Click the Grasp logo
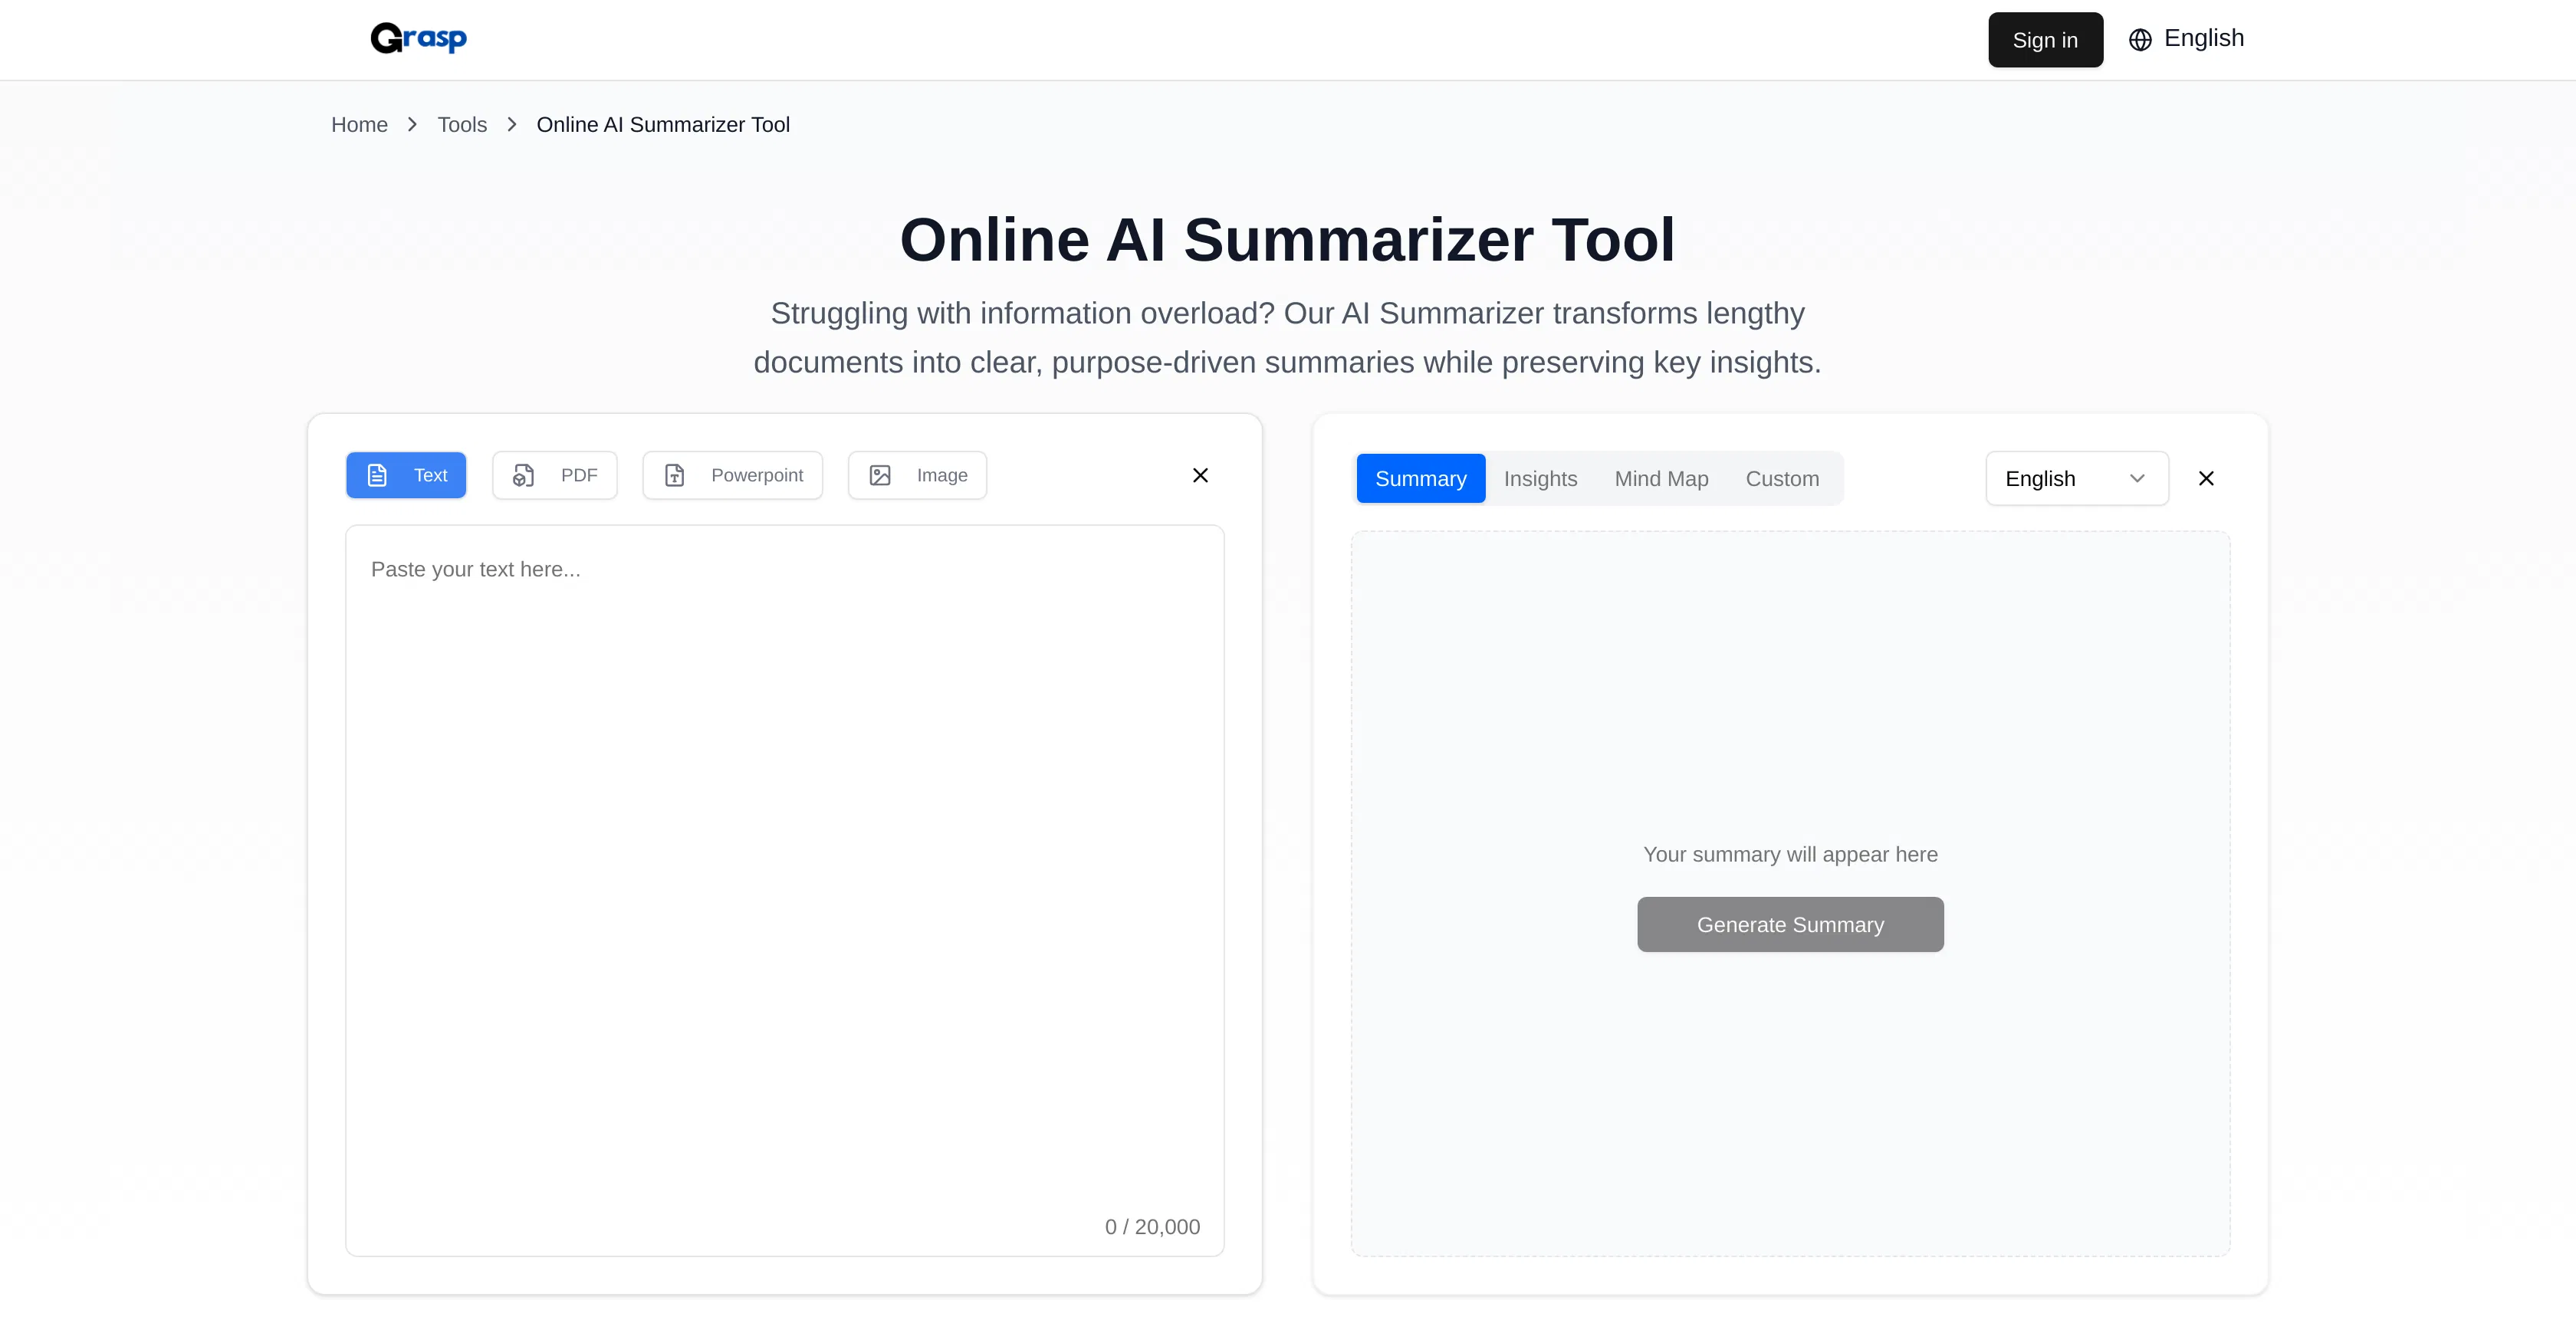The height and width of the screenshot is (1343, 2576). tap(418, 38)
